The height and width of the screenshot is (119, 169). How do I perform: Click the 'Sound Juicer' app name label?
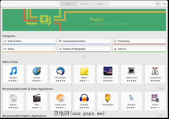click(61, 105)
